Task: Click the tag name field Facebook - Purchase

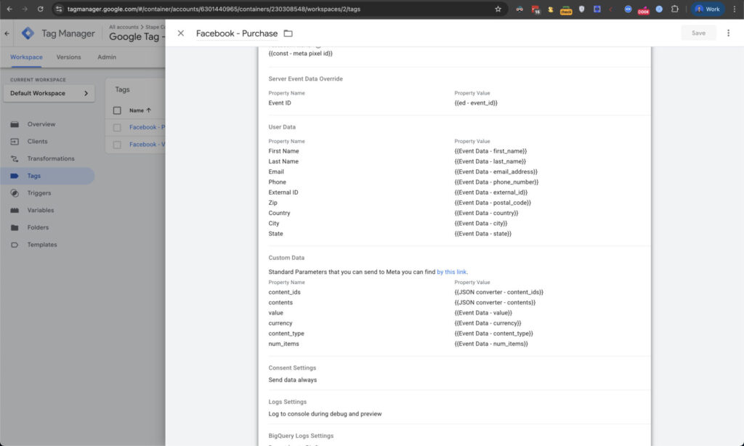Action: click(237, 33)
